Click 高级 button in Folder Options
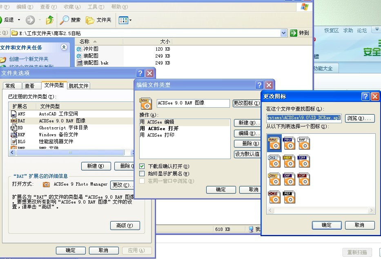 (125, 226)
